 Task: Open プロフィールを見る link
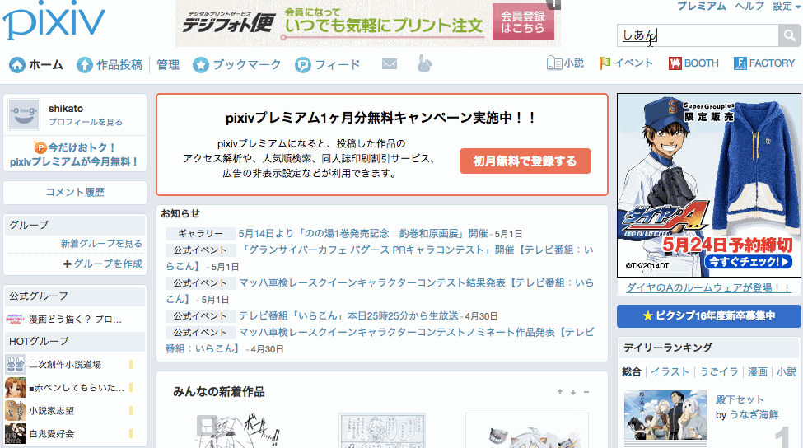(86, 122)
